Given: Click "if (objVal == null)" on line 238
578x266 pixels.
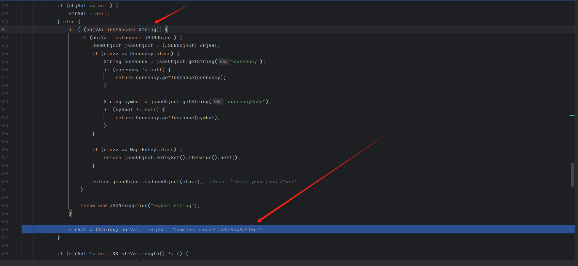Looking at the screenshot, I should (x=88, y=6).
